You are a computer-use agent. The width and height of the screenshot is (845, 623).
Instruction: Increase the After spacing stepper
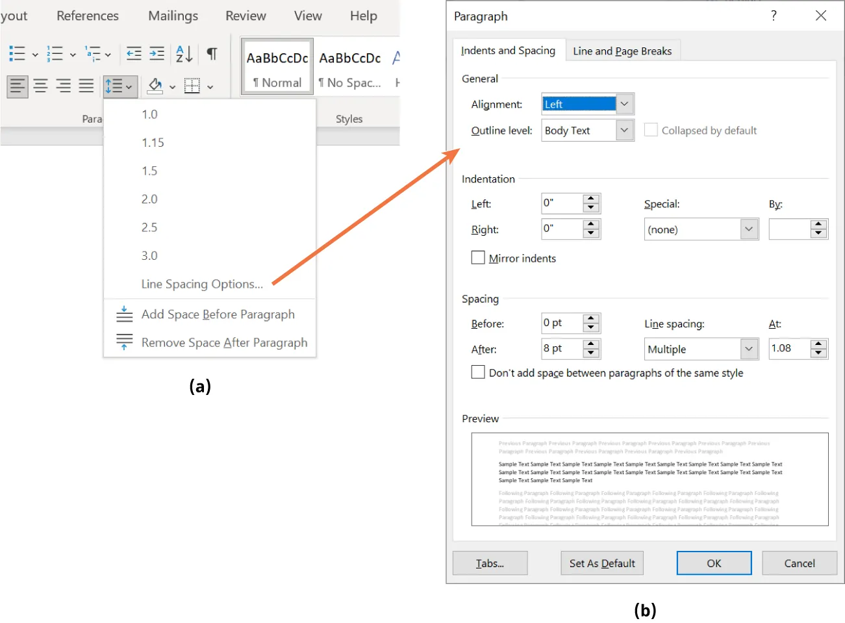(590, 345)
